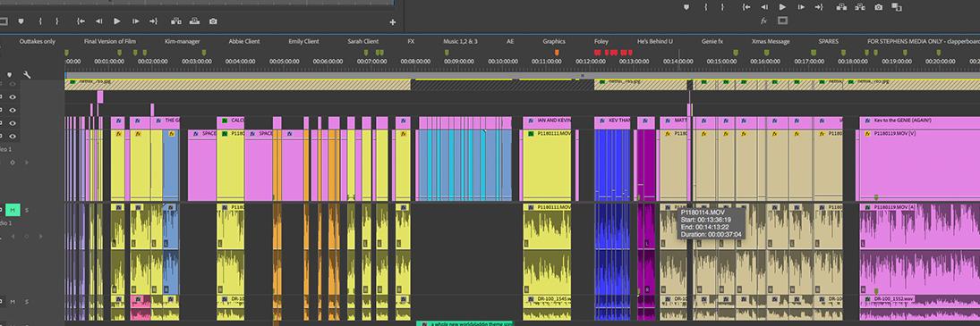Switch to the Sarah Client tab
Screen dimensions: 980x326
coord(363,41)
